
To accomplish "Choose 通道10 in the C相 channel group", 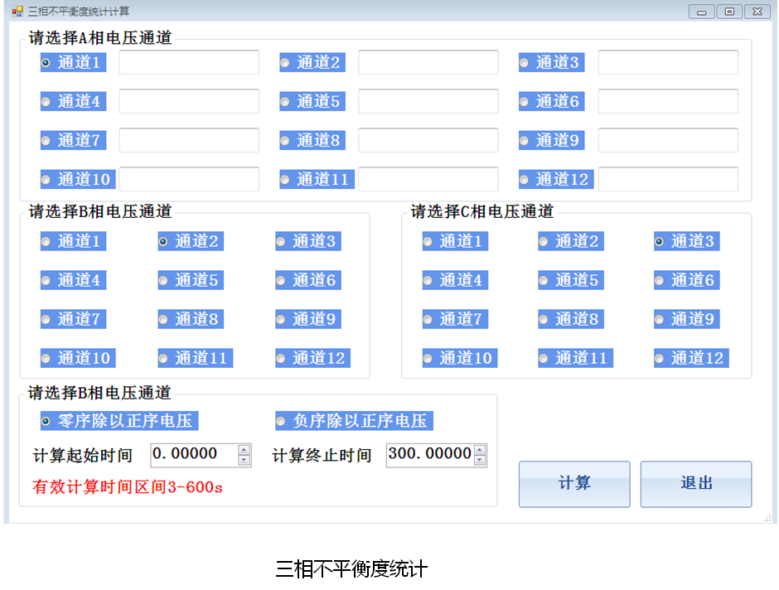I will click(428, 359).
